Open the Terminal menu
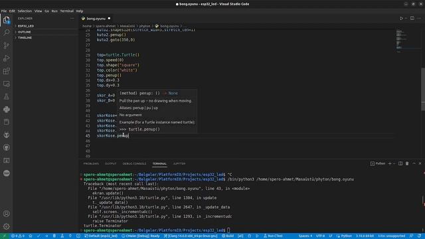 tap(66, 11)
